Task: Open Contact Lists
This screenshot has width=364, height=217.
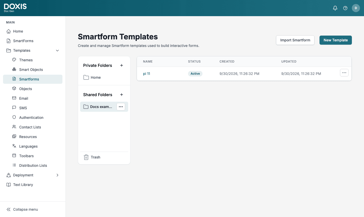Action: [x=33, y=127]
